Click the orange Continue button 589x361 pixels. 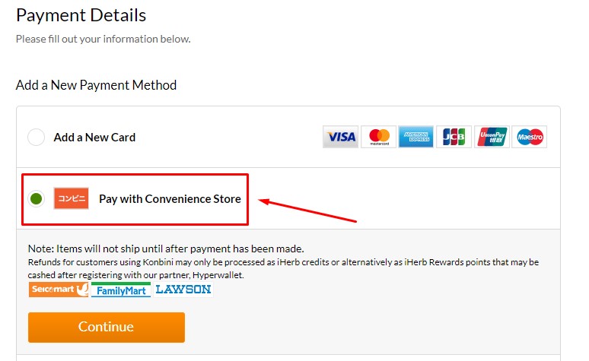pos(107,328)
